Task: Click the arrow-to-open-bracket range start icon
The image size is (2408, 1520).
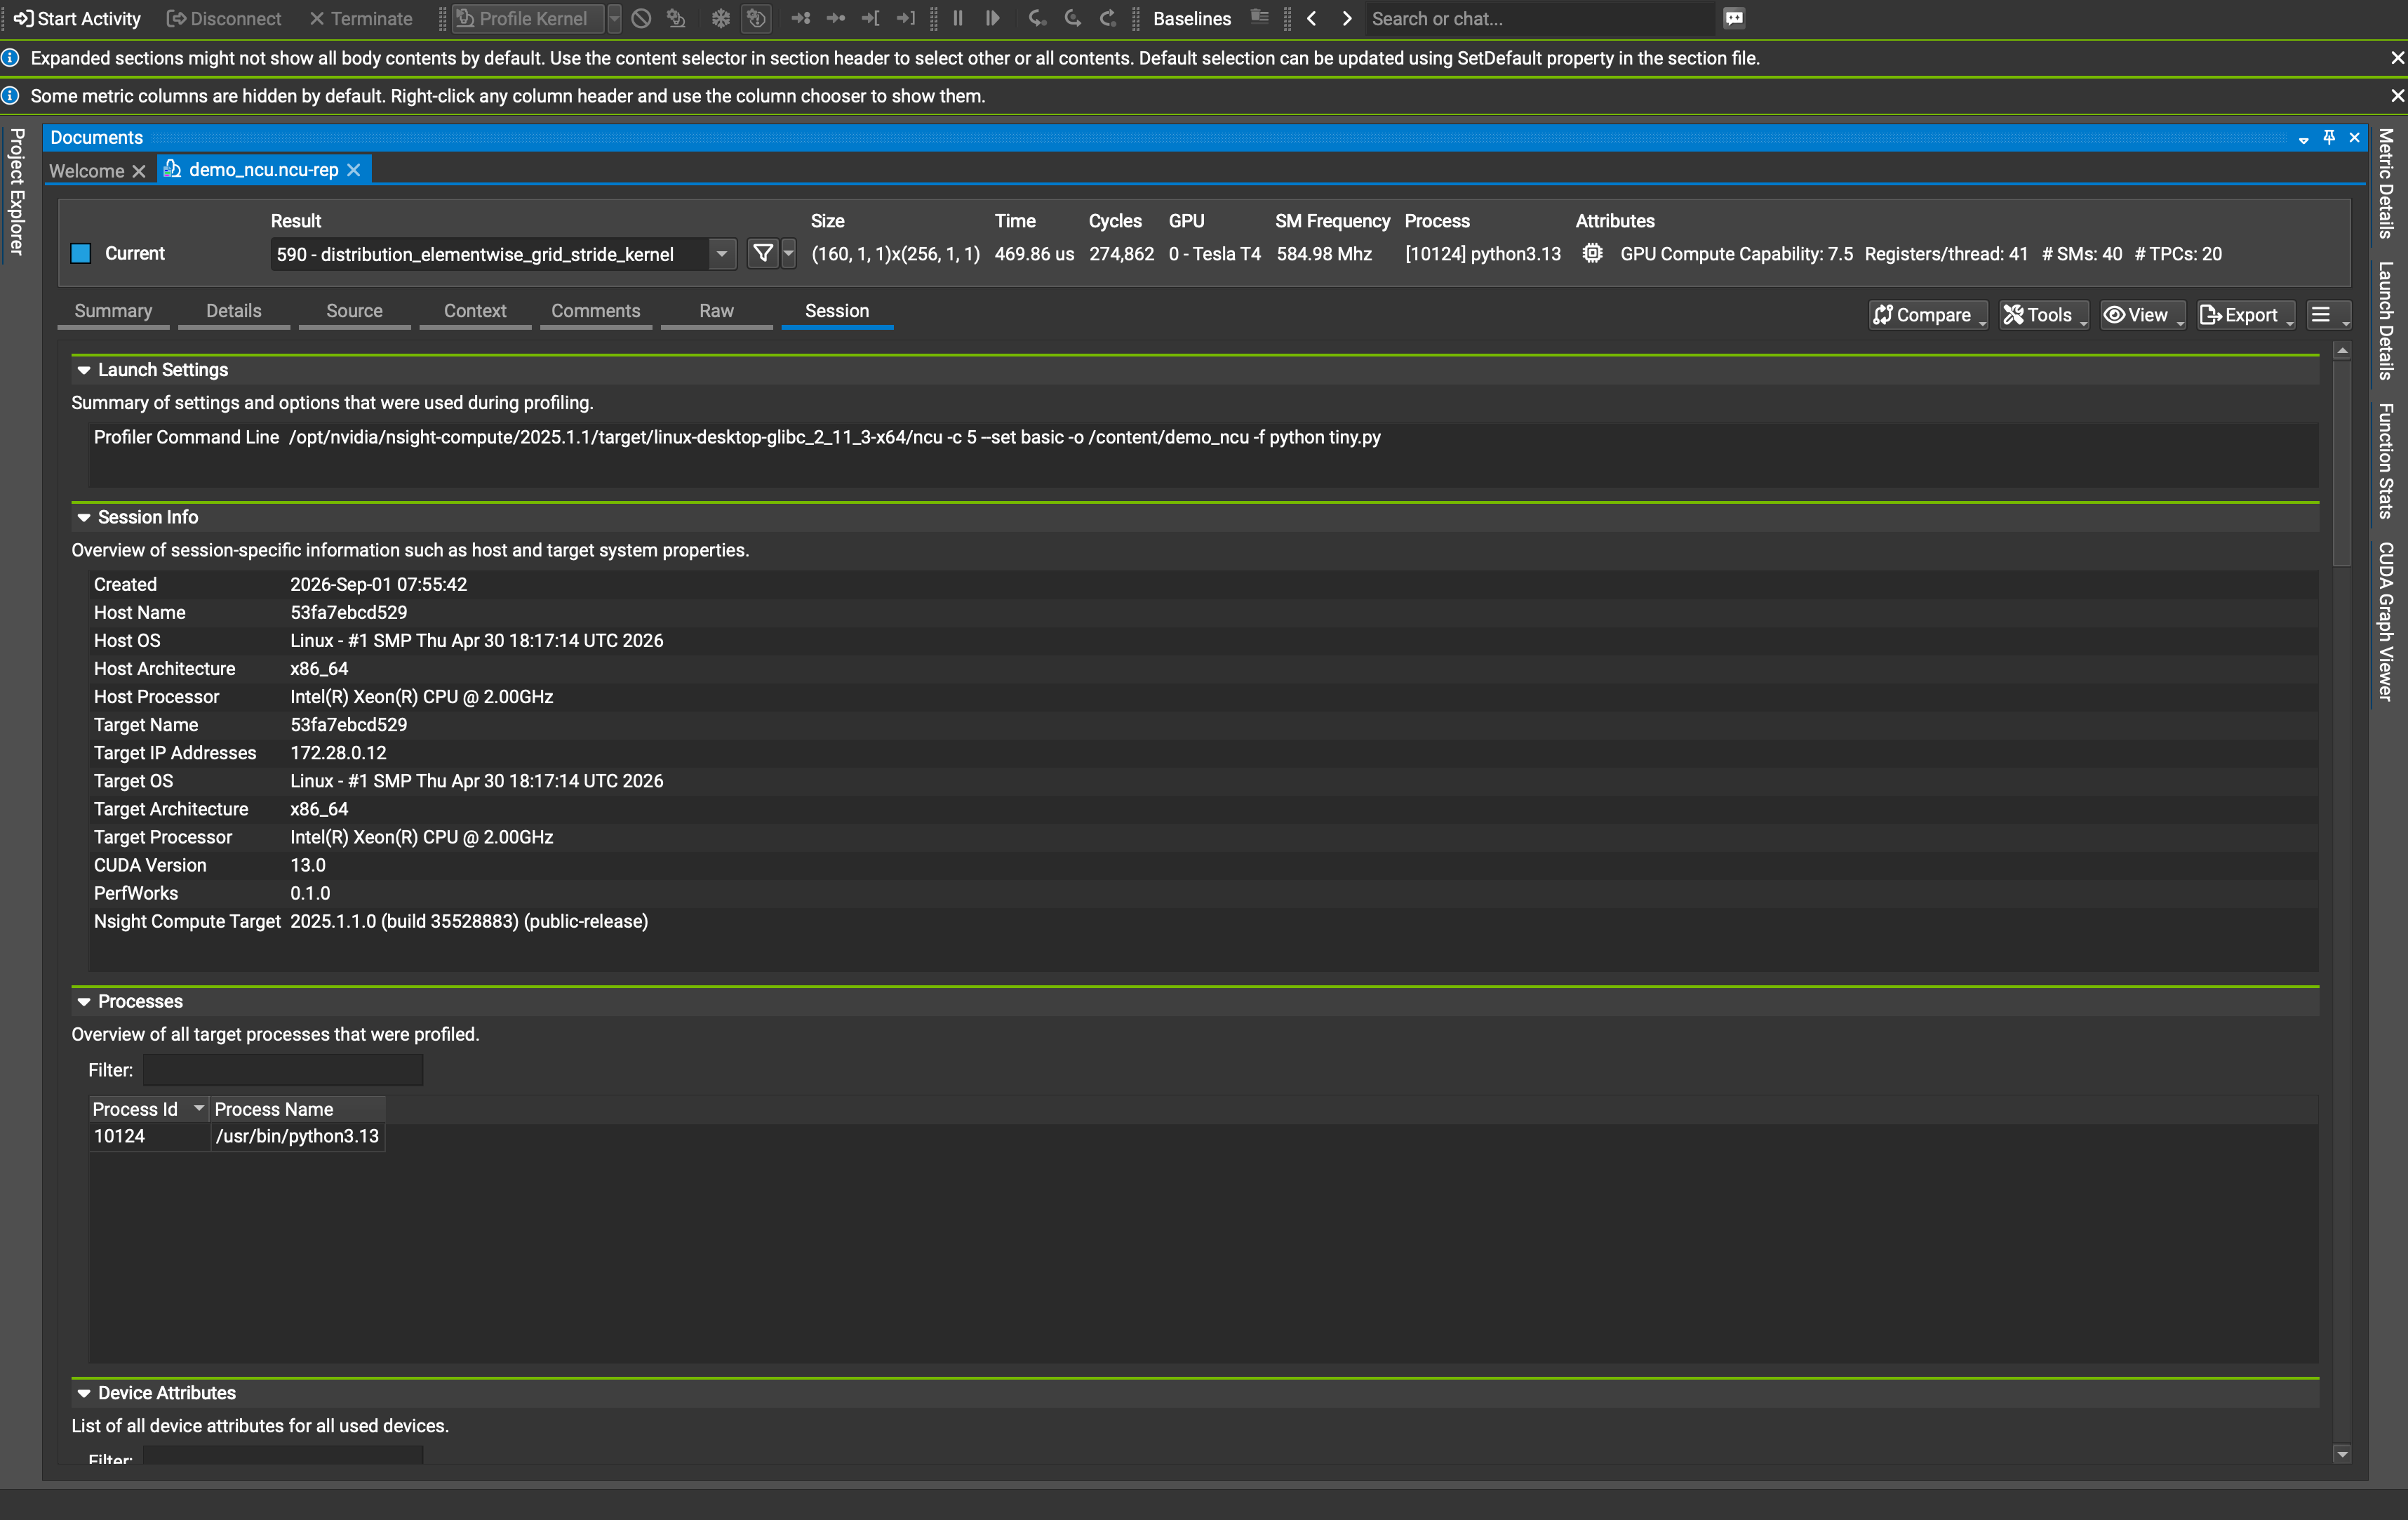Action: point(871,18)
